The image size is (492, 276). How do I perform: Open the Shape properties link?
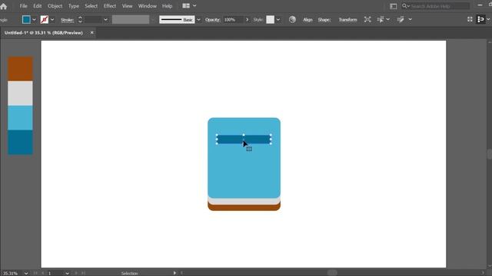[x=324, y=20]
